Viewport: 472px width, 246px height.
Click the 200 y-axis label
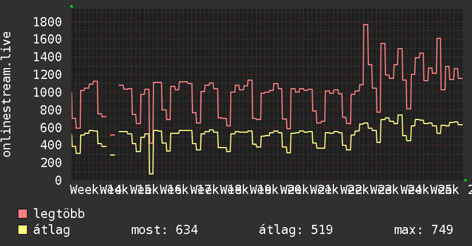tap(51, 162)
